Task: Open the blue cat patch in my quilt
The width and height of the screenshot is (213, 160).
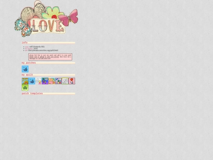Action: [32, 81]
